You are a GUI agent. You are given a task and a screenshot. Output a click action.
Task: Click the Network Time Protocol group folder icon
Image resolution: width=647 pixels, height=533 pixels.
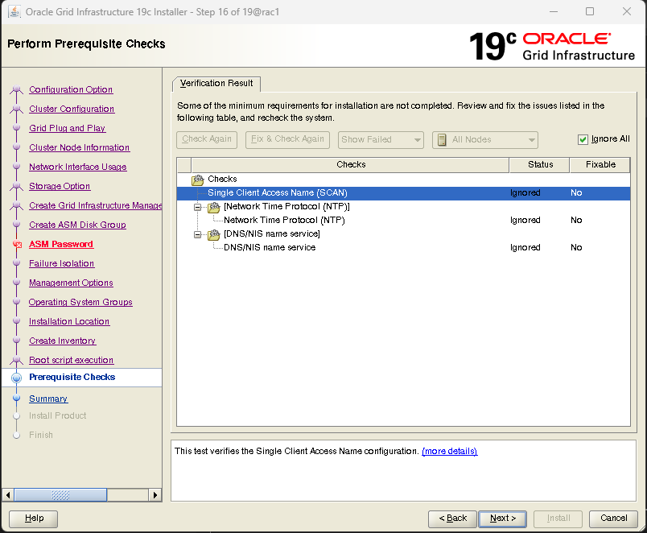[214, 207]
